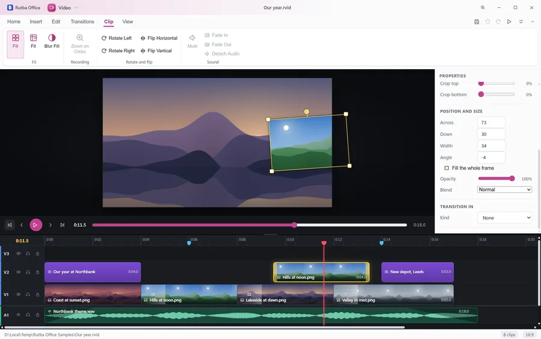Lock track V1
The height and width of the screenshot is (339, 541).
[x=38, y=295]
